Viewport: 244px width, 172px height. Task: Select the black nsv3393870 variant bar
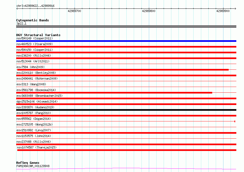click(x=126, y=110)
